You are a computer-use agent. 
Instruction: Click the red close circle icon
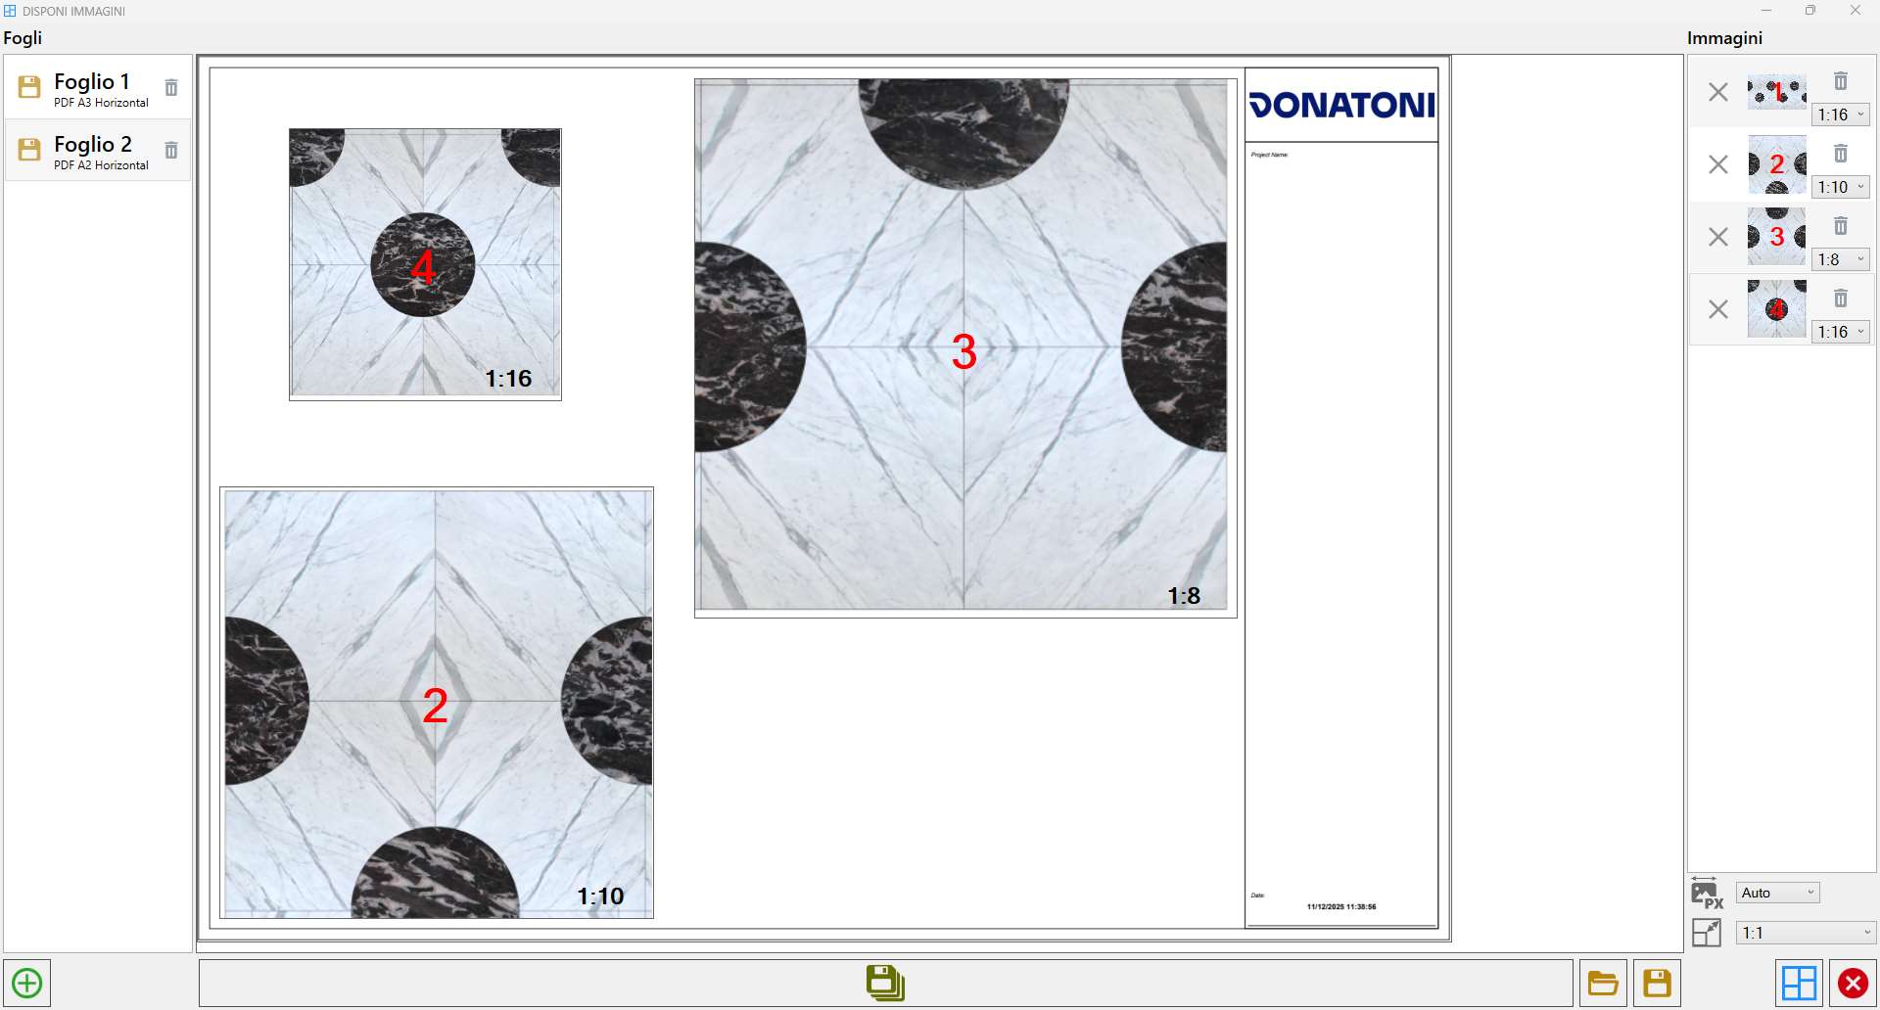[1853, 983]
